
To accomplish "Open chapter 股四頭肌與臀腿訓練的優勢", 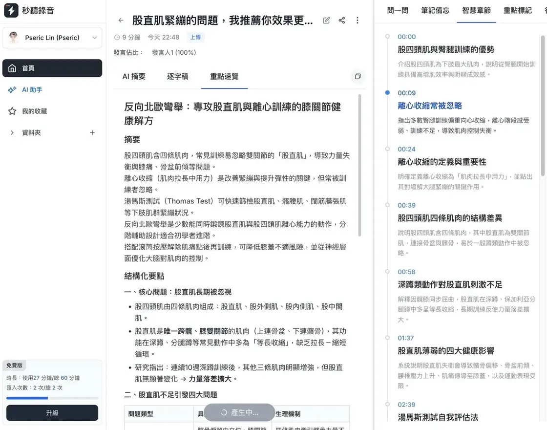I will tap(446, 49).
